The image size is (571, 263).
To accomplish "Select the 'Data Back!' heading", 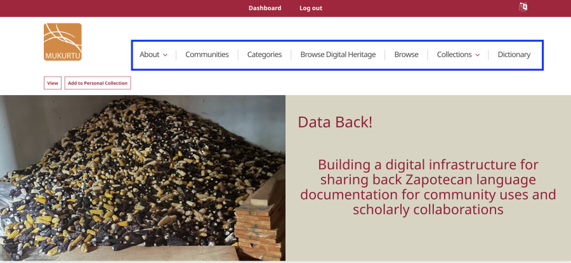I will coord(335,122).
